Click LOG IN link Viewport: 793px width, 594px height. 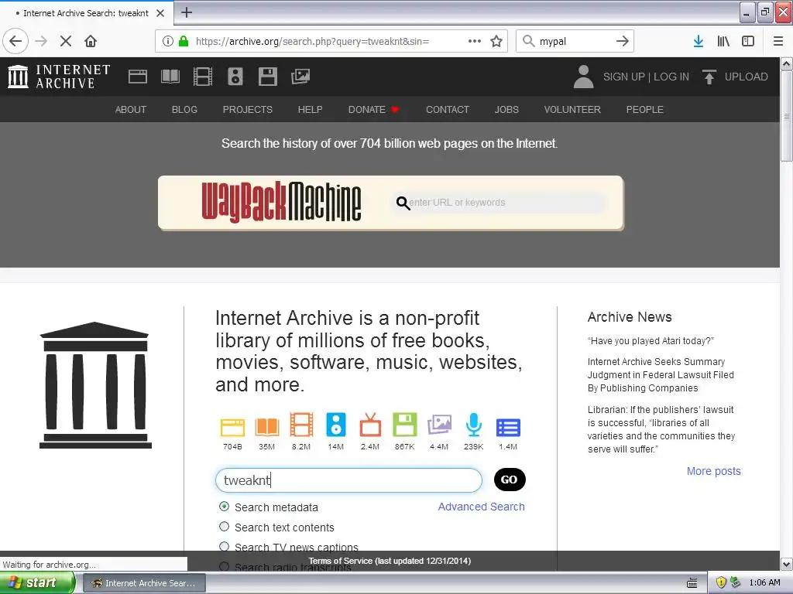coord(671,77)
